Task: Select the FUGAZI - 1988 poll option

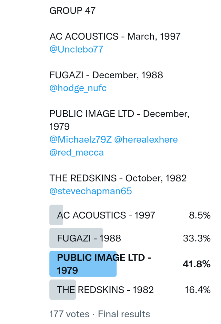Action: [89, 238]
